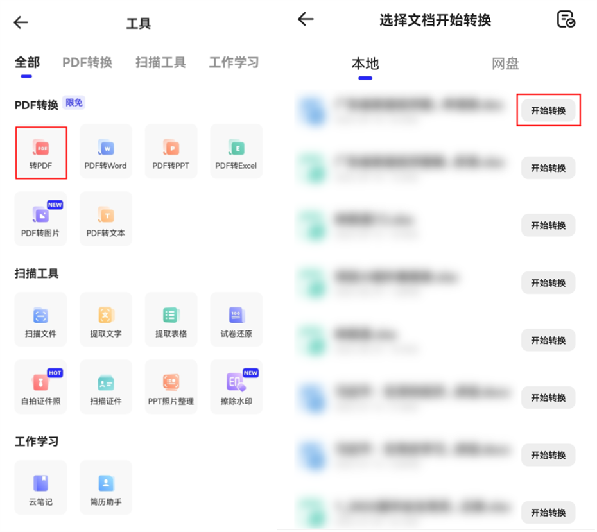Tap the red-outlined 开始转换 button

click(548, 111)
